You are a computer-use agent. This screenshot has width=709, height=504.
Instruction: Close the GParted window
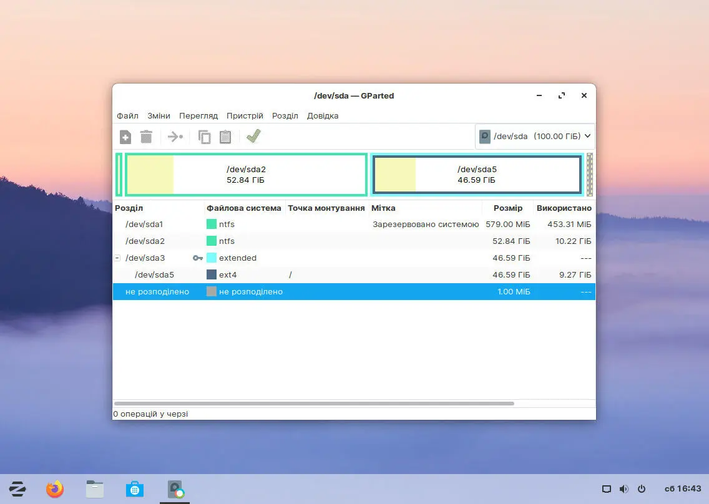(x=584, y=95)
